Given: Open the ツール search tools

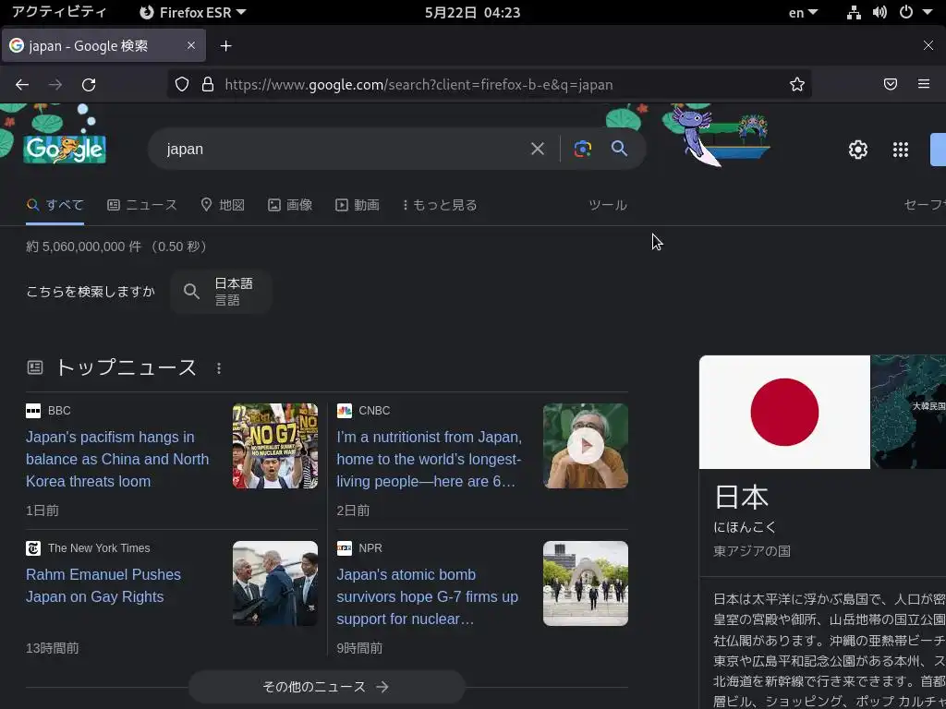Looking at the screenshot, I should 608,205.
